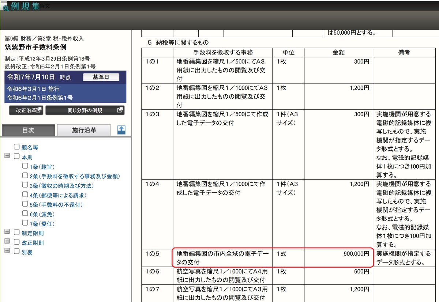439x302 pixels.
Task: Go to 3条(徴収の時期及び方法)
Action: tap(61, 186)
